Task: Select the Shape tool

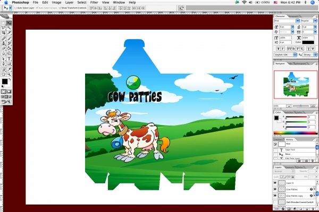Action: (9, 64)
